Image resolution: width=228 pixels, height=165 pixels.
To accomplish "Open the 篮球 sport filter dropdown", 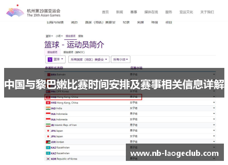I will tap(55, 59).
